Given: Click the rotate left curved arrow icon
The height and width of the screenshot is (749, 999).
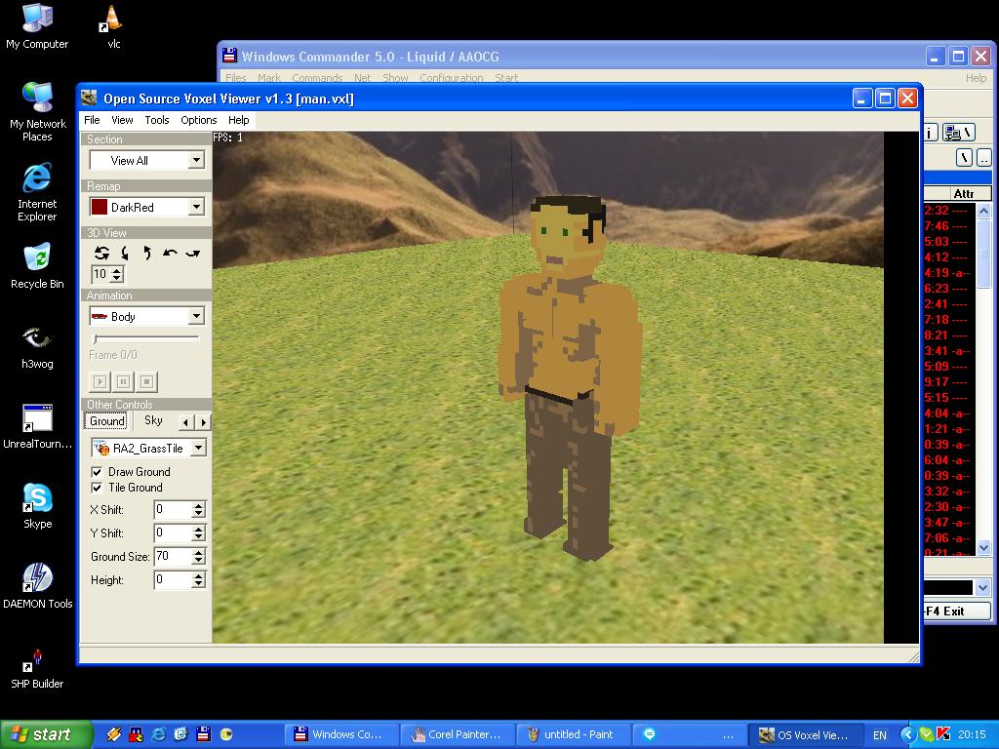Looking at the screenshot, I should (170, 253).
